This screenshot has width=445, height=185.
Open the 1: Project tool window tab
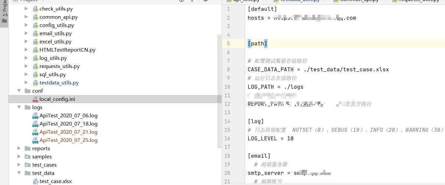tap(4, 13)
